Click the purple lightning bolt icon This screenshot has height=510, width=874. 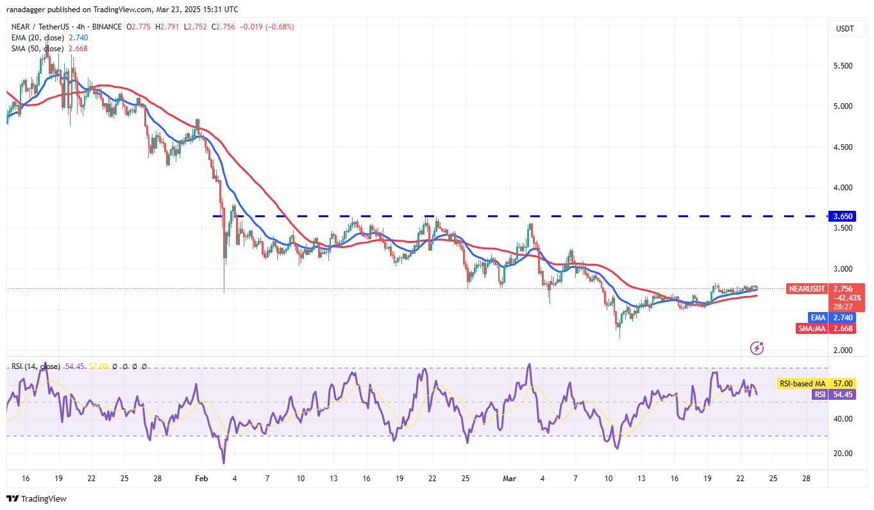757,348
